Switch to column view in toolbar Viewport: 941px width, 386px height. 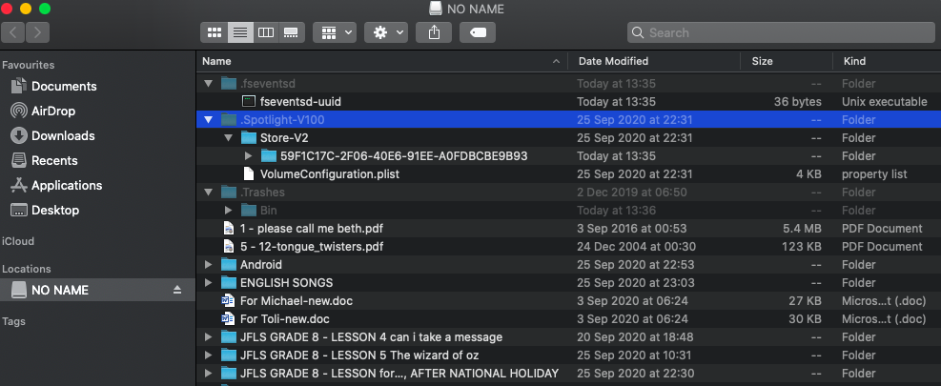coord(266,32)
